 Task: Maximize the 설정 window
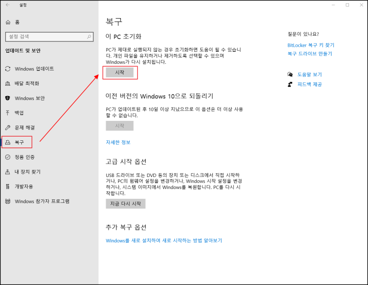point(348,5)
